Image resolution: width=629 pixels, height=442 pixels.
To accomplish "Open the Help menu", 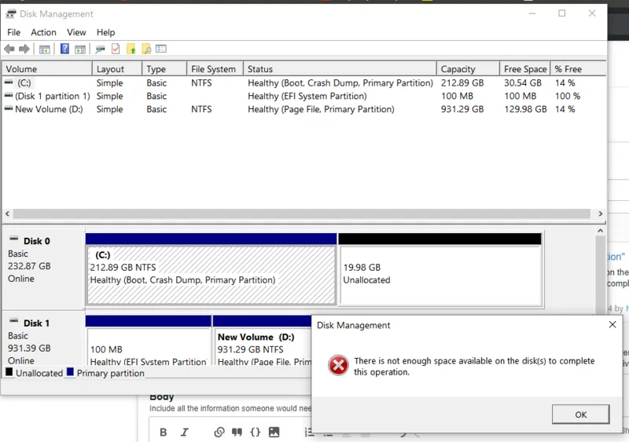I will 105,32.
